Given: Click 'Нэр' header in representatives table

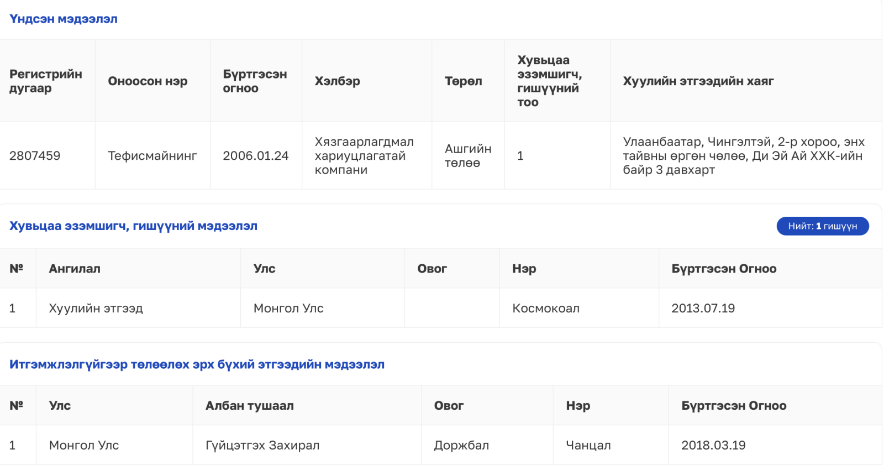Looking at the screenshot, I should tap(578, 406).
